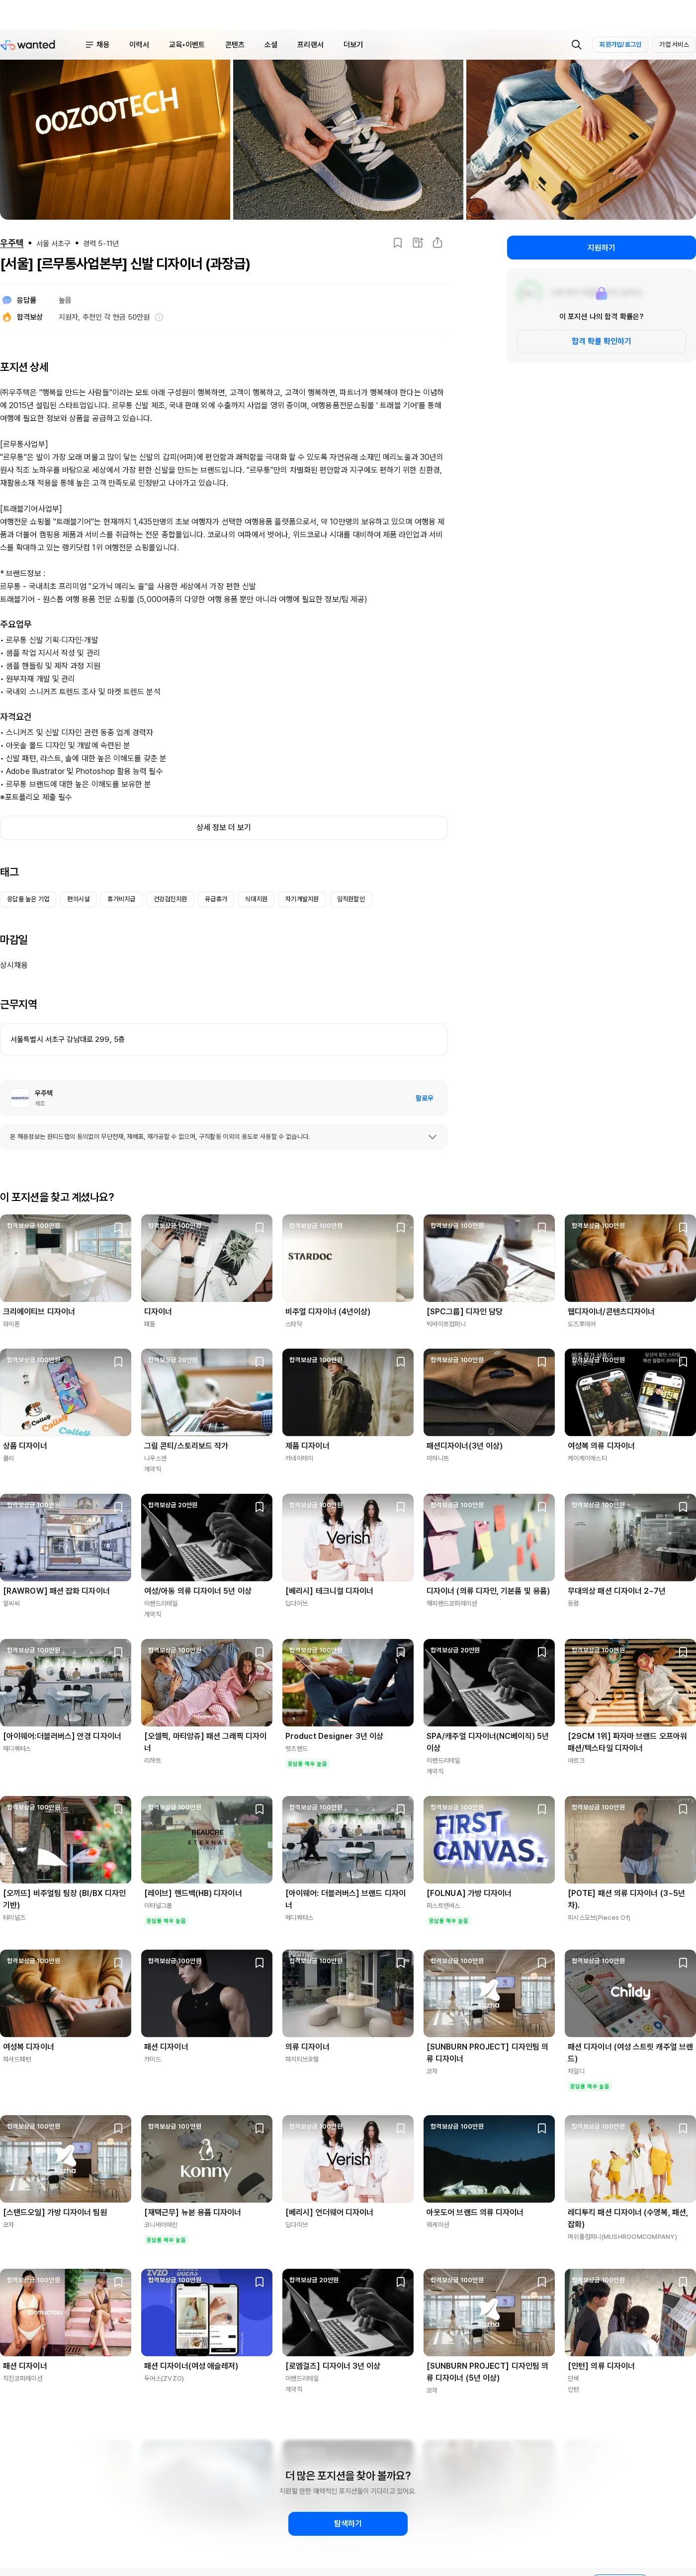Navigate to 프리랜서 menu
696x2576 pixels.
[x=310, y=45]
